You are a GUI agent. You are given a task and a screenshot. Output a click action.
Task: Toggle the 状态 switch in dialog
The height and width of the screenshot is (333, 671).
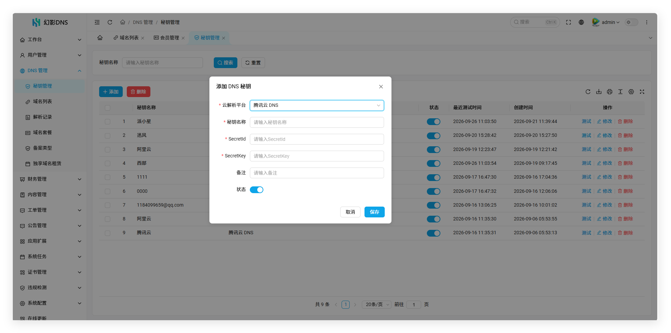point(257,190)
